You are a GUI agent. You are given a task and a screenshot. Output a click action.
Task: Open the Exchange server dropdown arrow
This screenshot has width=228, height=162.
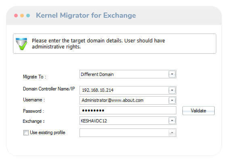[x=172, y=120]
